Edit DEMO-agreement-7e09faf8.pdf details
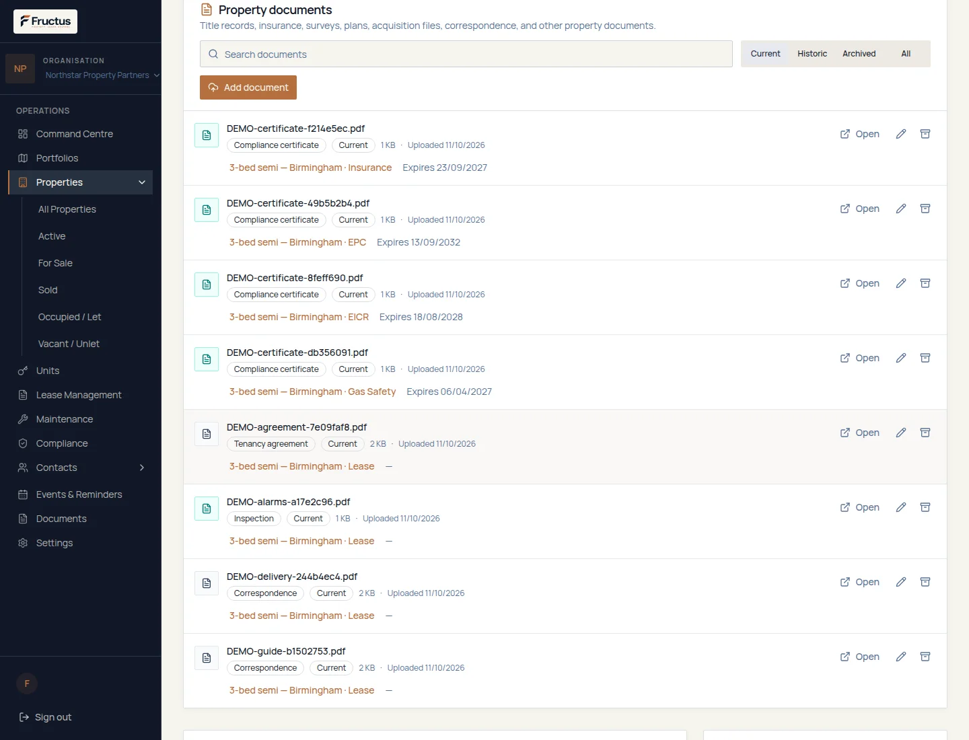The image size is (969, 740). [901, 433]
